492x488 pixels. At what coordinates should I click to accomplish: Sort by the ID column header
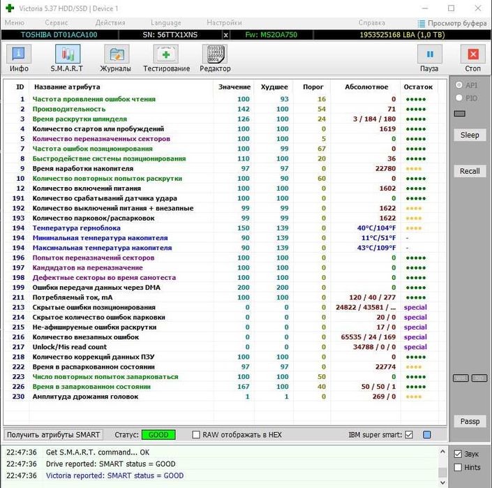click(x=20, y=87)
